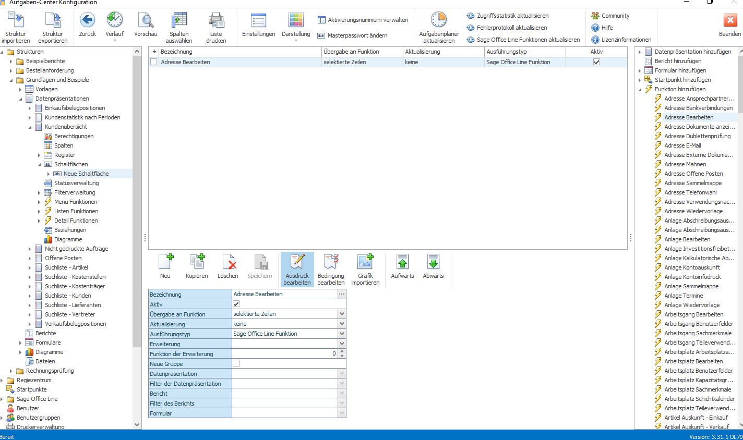Select the Adresse Bearbeiten row checkbox
The width and height of the screenshot is (743, 440).
[x=153, y=62]
